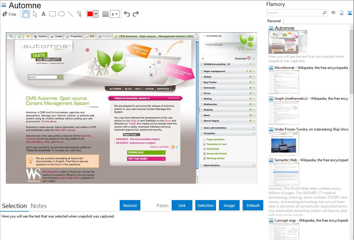The width and height of the screenshot is (354, 240).
Task: Open the line thickness dropdown showing 4
Action: (x=114, y=14)
